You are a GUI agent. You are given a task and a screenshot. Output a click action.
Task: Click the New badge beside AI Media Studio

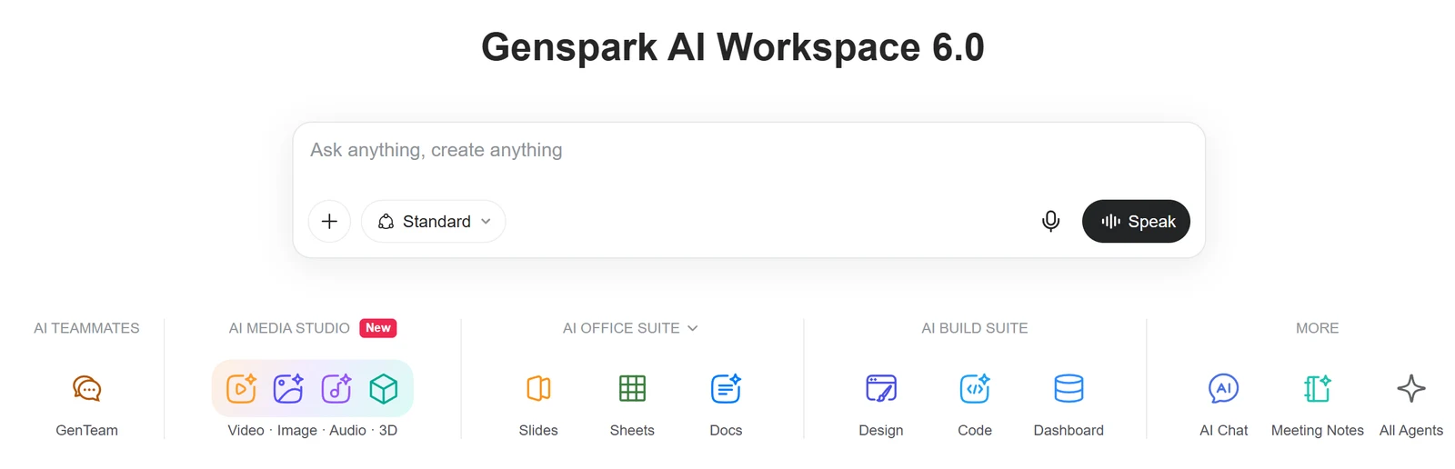[378, 328]
